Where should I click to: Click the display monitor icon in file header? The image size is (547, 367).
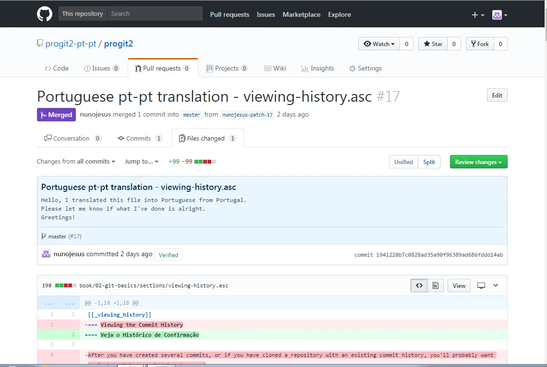[481, 285]
